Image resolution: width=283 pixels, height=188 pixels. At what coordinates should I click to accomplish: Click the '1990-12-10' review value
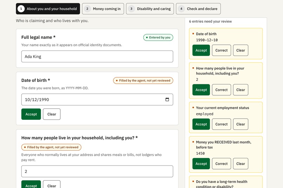click(x=207, y=40)
